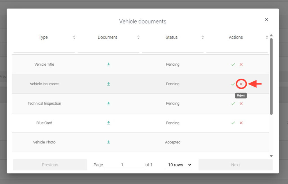Download the Vehicle Title document
Viewport: 288px width, 184px height.
point(109,65)
